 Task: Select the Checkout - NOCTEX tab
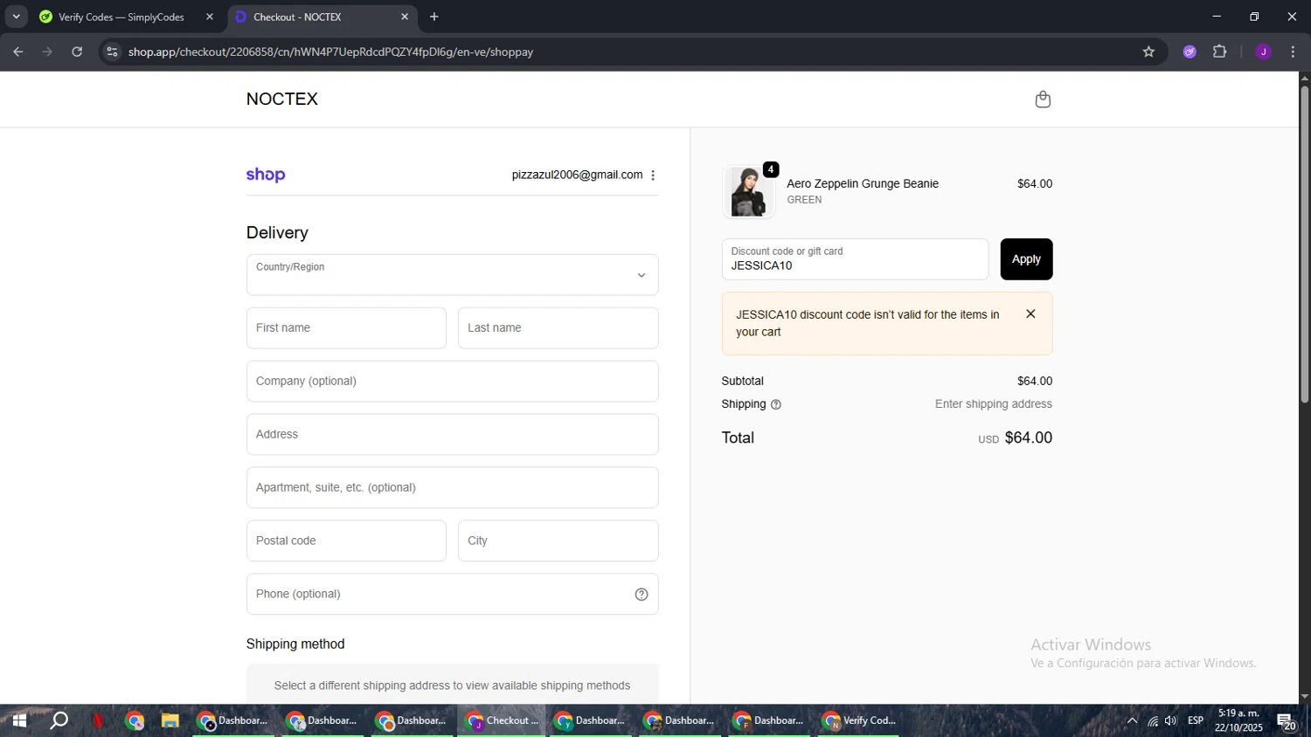322,17
